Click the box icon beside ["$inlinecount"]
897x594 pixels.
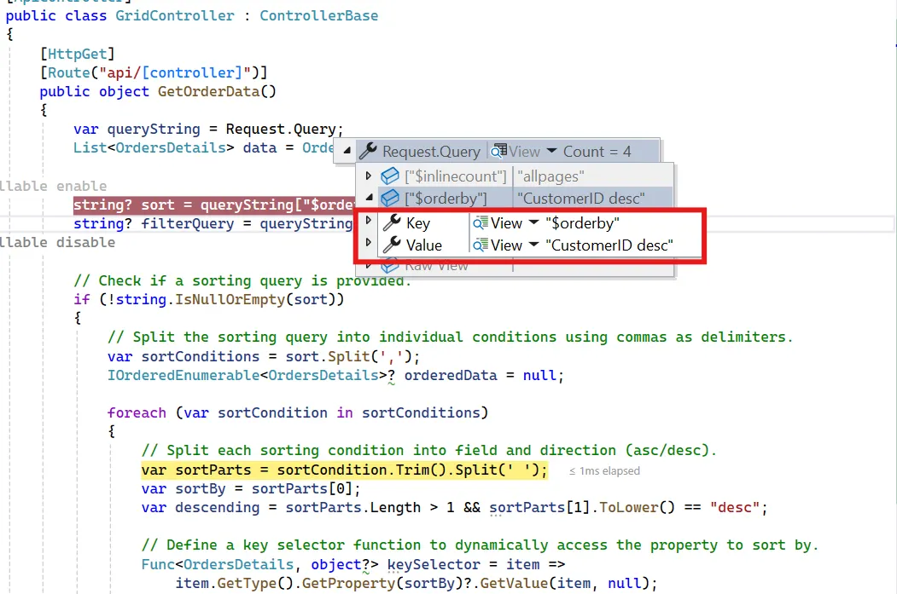[x=389, y=176]
